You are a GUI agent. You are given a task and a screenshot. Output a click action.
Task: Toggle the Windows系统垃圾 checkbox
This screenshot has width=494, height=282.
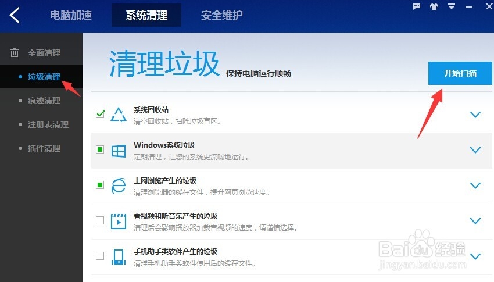pyautogui.click(x=100, y=149)
